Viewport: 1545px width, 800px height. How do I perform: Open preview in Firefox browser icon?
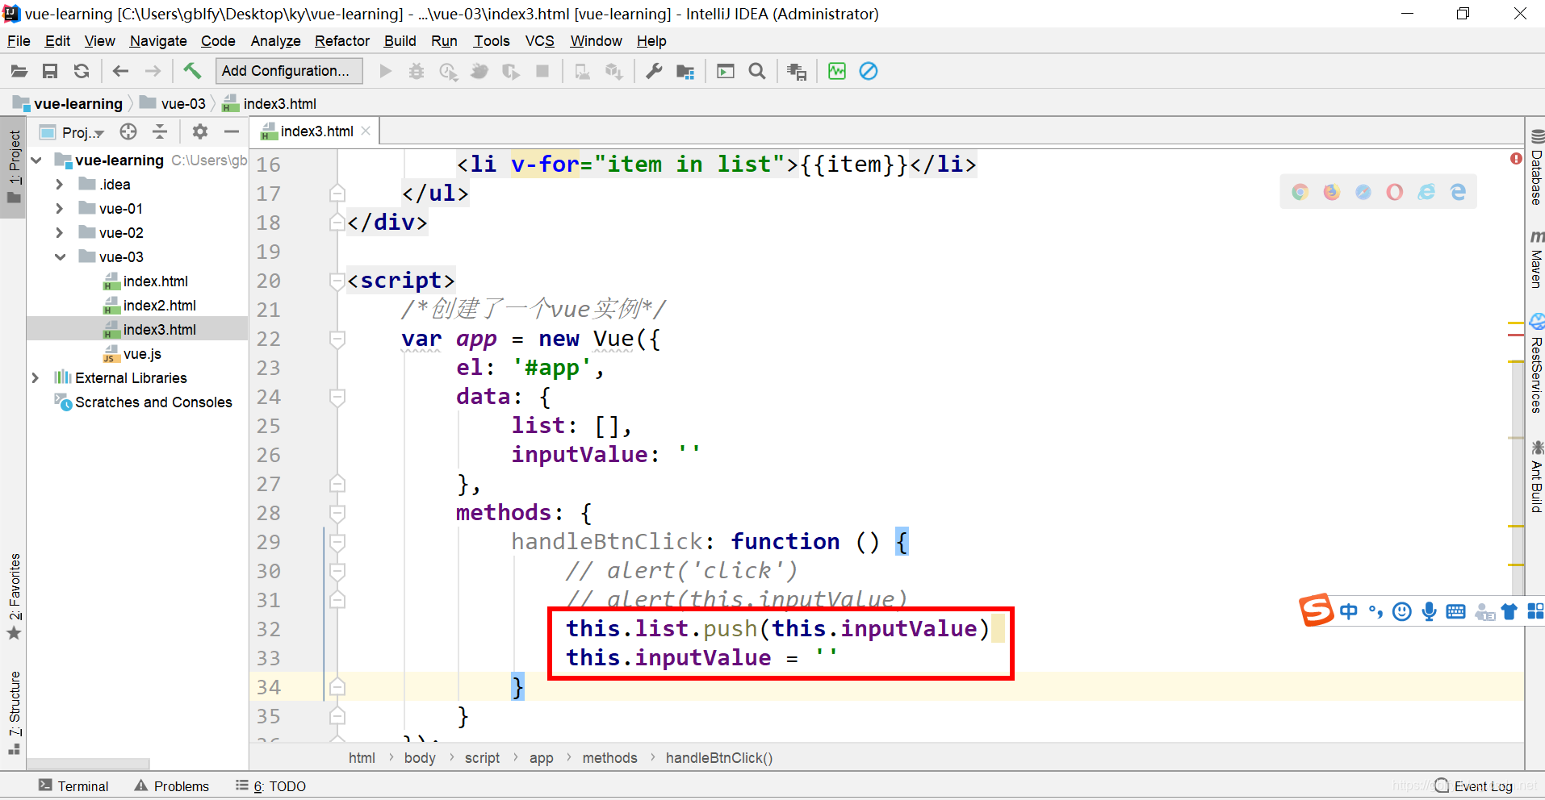click(x=1332, y=192)
